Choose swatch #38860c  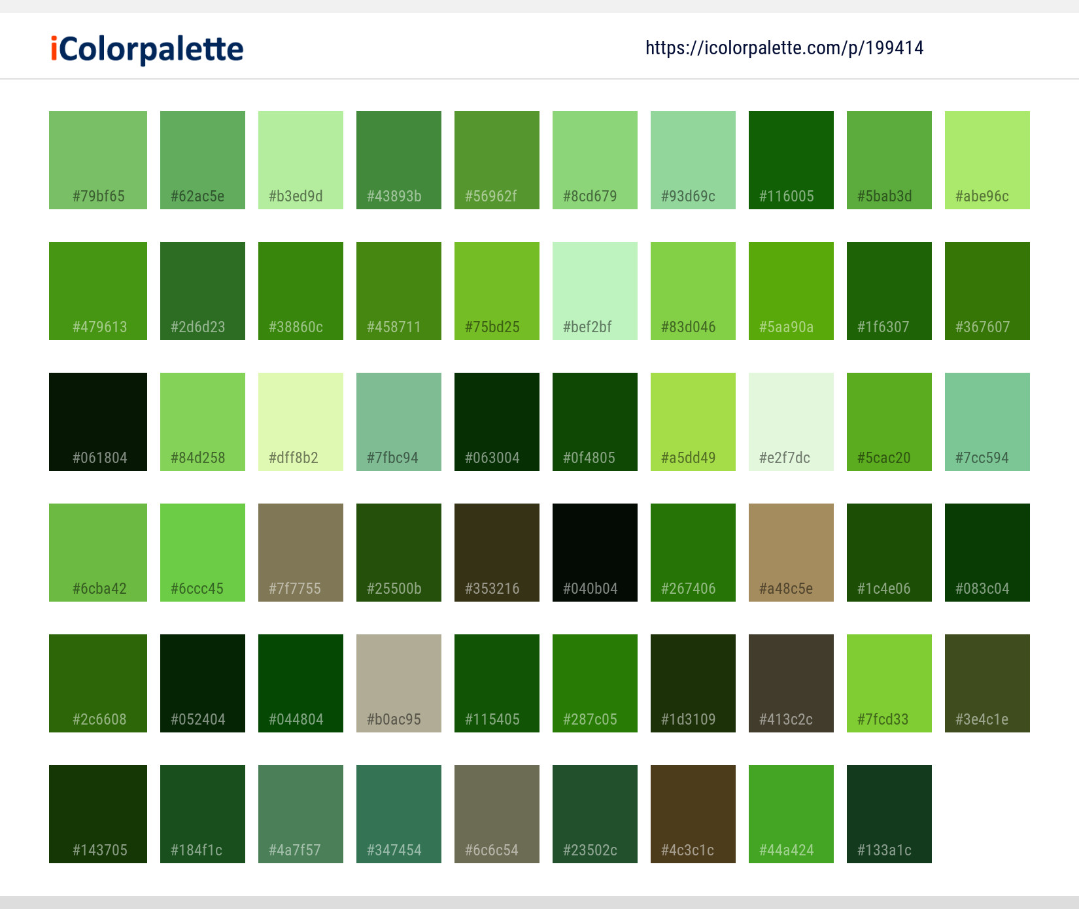click(x=301, y=291)
